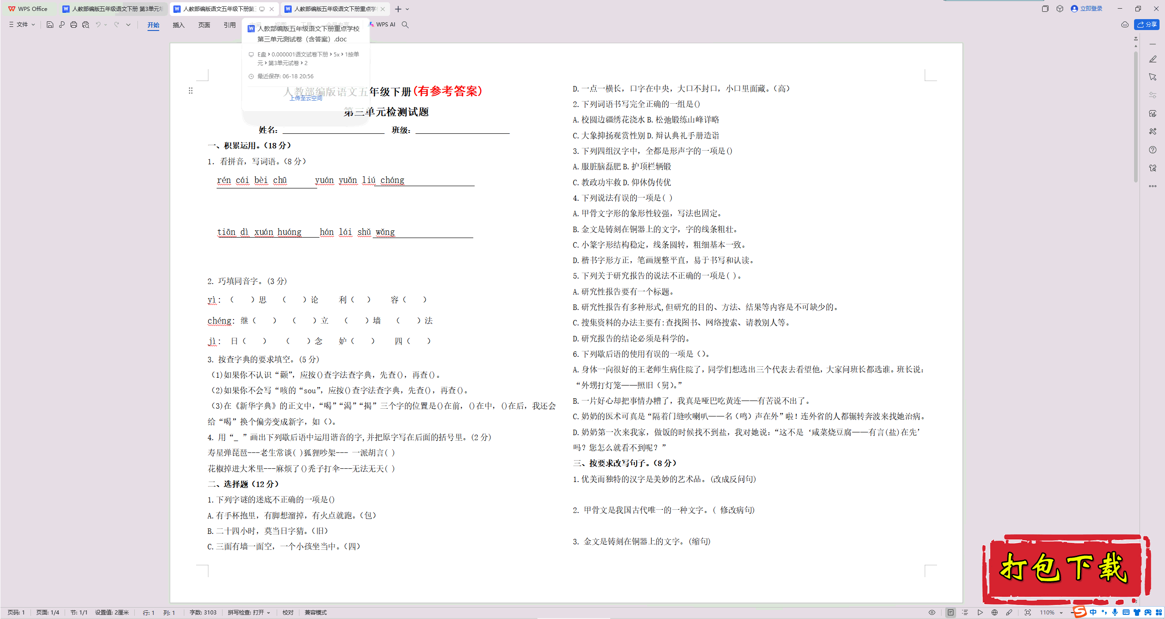
Task: Expand the Undo history dropdown arrow
Action: point(106,25)
